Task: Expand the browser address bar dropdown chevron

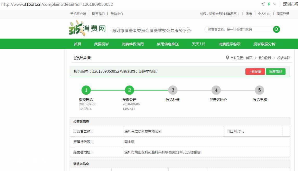Action: (x=275, y=4)
